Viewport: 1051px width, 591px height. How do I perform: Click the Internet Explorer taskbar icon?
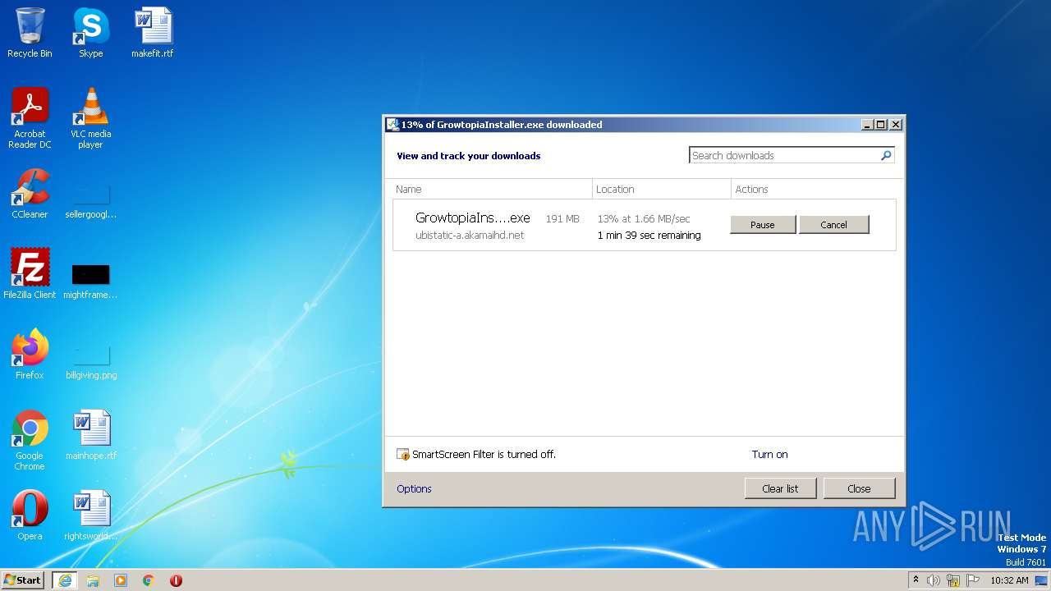[64, 580]
